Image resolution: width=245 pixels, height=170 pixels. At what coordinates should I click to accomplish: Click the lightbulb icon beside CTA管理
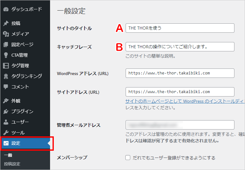point(6,55)
